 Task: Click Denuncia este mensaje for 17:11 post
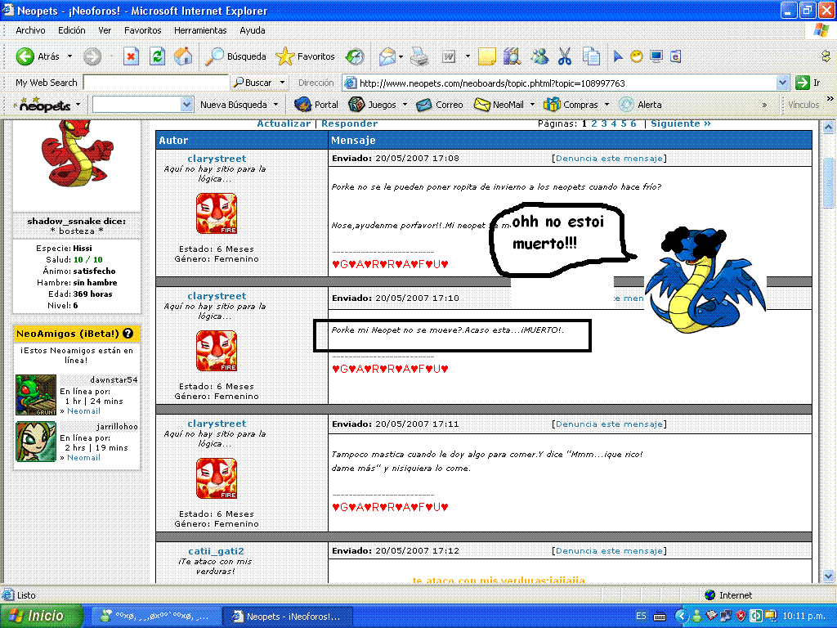609,424
